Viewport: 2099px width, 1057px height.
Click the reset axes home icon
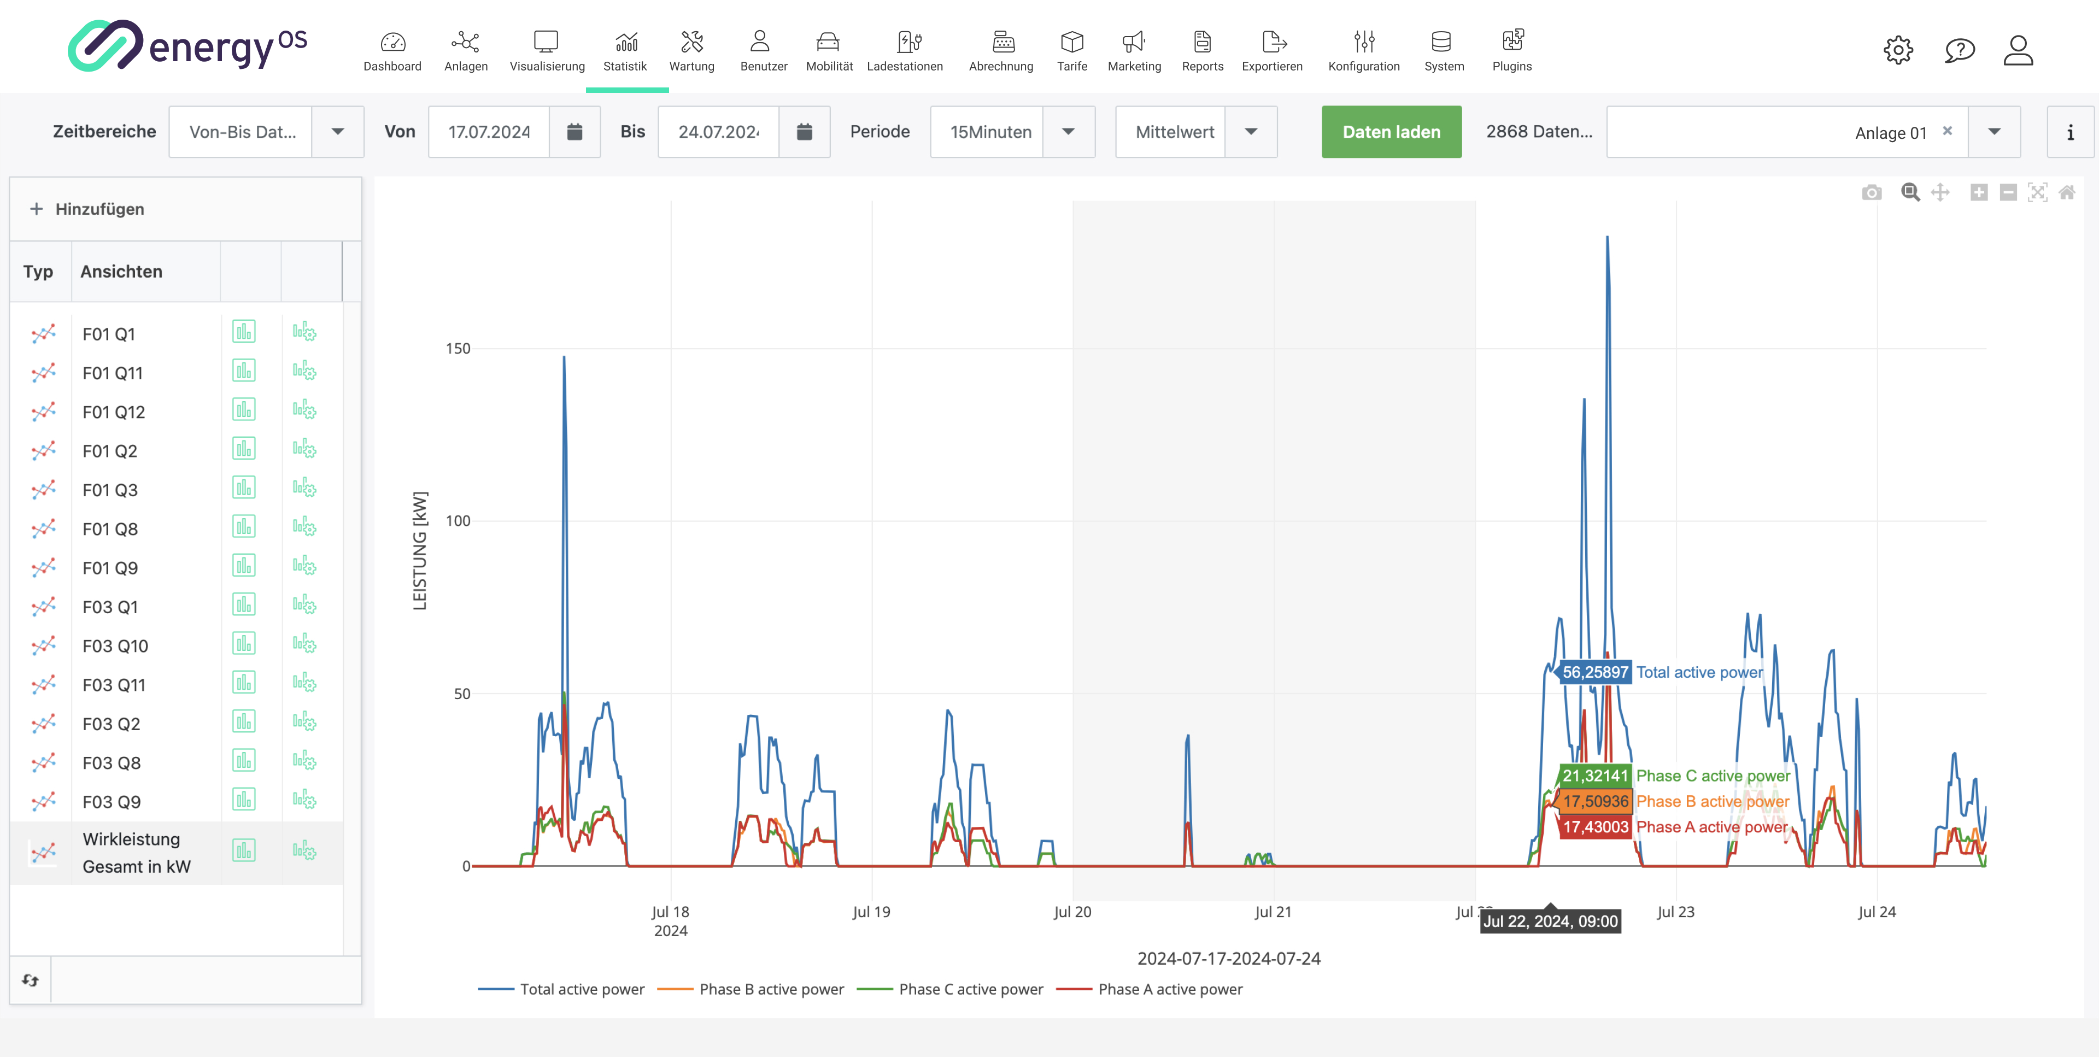tap(2066, 192)
